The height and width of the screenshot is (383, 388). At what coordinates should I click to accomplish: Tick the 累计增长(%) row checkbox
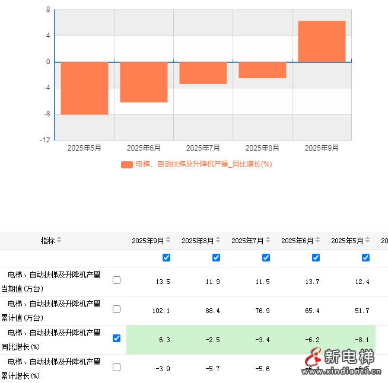[x=116, y=367]
